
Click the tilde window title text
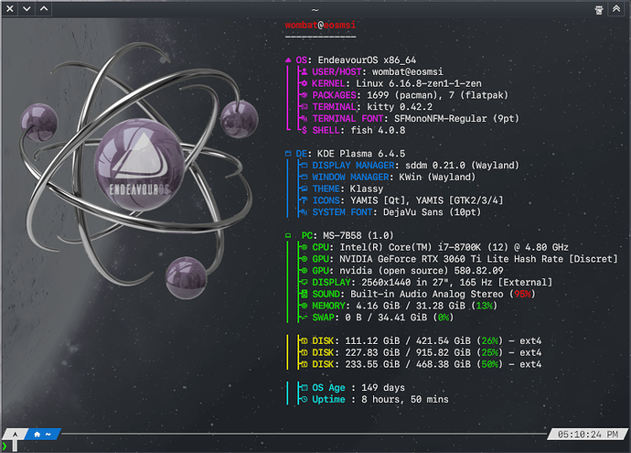click(315, 8)
